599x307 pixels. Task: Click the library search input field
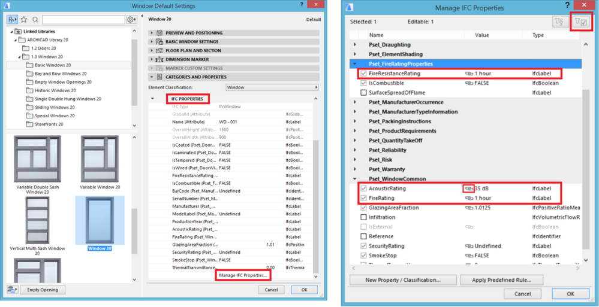click(83, 20)
